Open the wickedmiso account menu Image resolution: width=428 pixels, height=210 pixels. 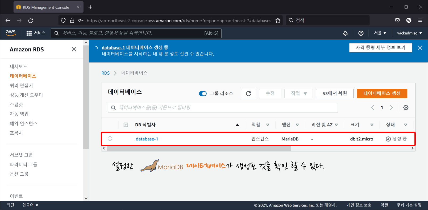click(x=409, y=33)
